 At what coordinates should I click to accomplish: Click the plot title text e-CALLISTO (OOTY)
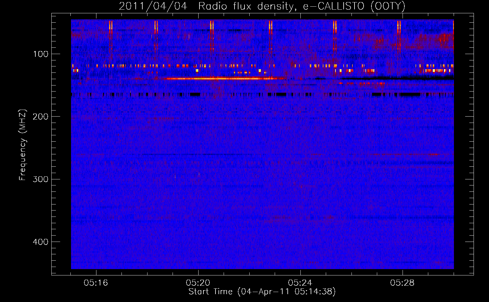354,6
